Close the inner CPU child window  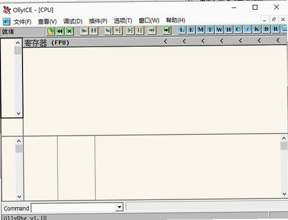point(283,19)
